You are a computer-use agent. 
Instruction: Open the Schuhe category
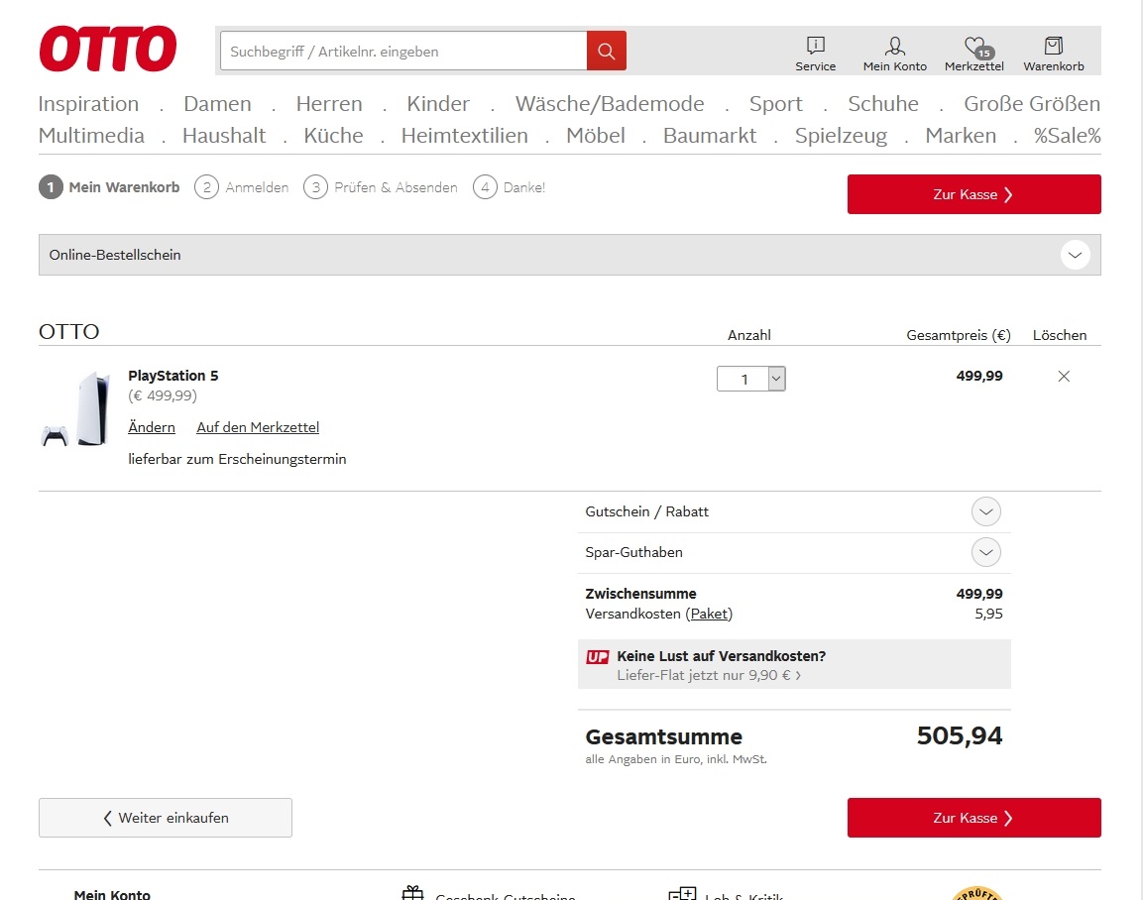click(x=882, y=103)
